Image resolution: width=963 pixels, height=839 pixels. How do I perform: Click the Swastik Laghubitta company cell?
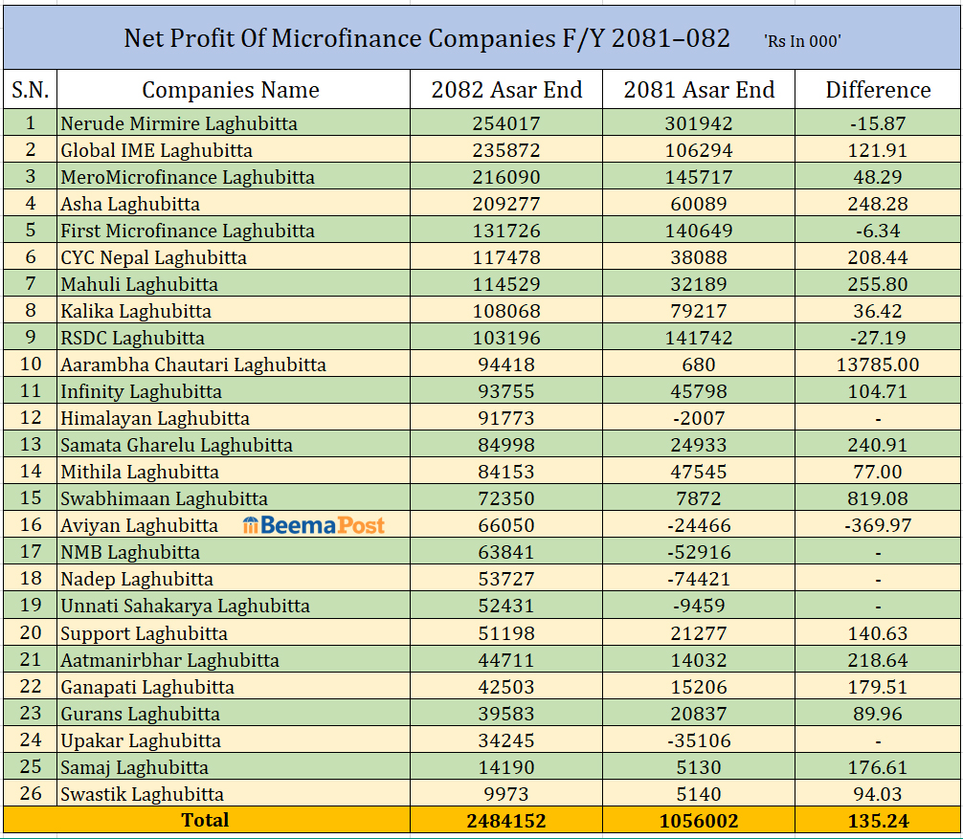pyautogui.click(x=142, y=794)
